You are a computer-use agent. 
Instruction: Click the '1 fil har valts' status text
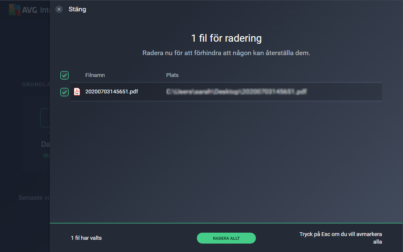pyautogui.click(x=86, y=238)
